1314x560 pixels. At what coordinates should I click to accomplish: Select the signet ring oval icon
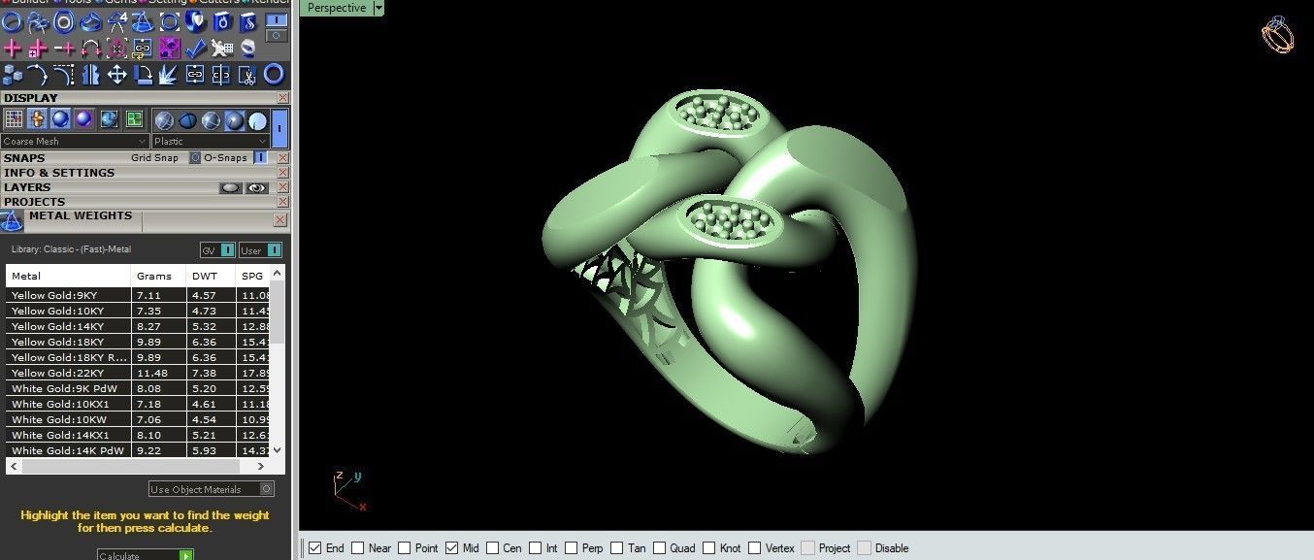64,21
